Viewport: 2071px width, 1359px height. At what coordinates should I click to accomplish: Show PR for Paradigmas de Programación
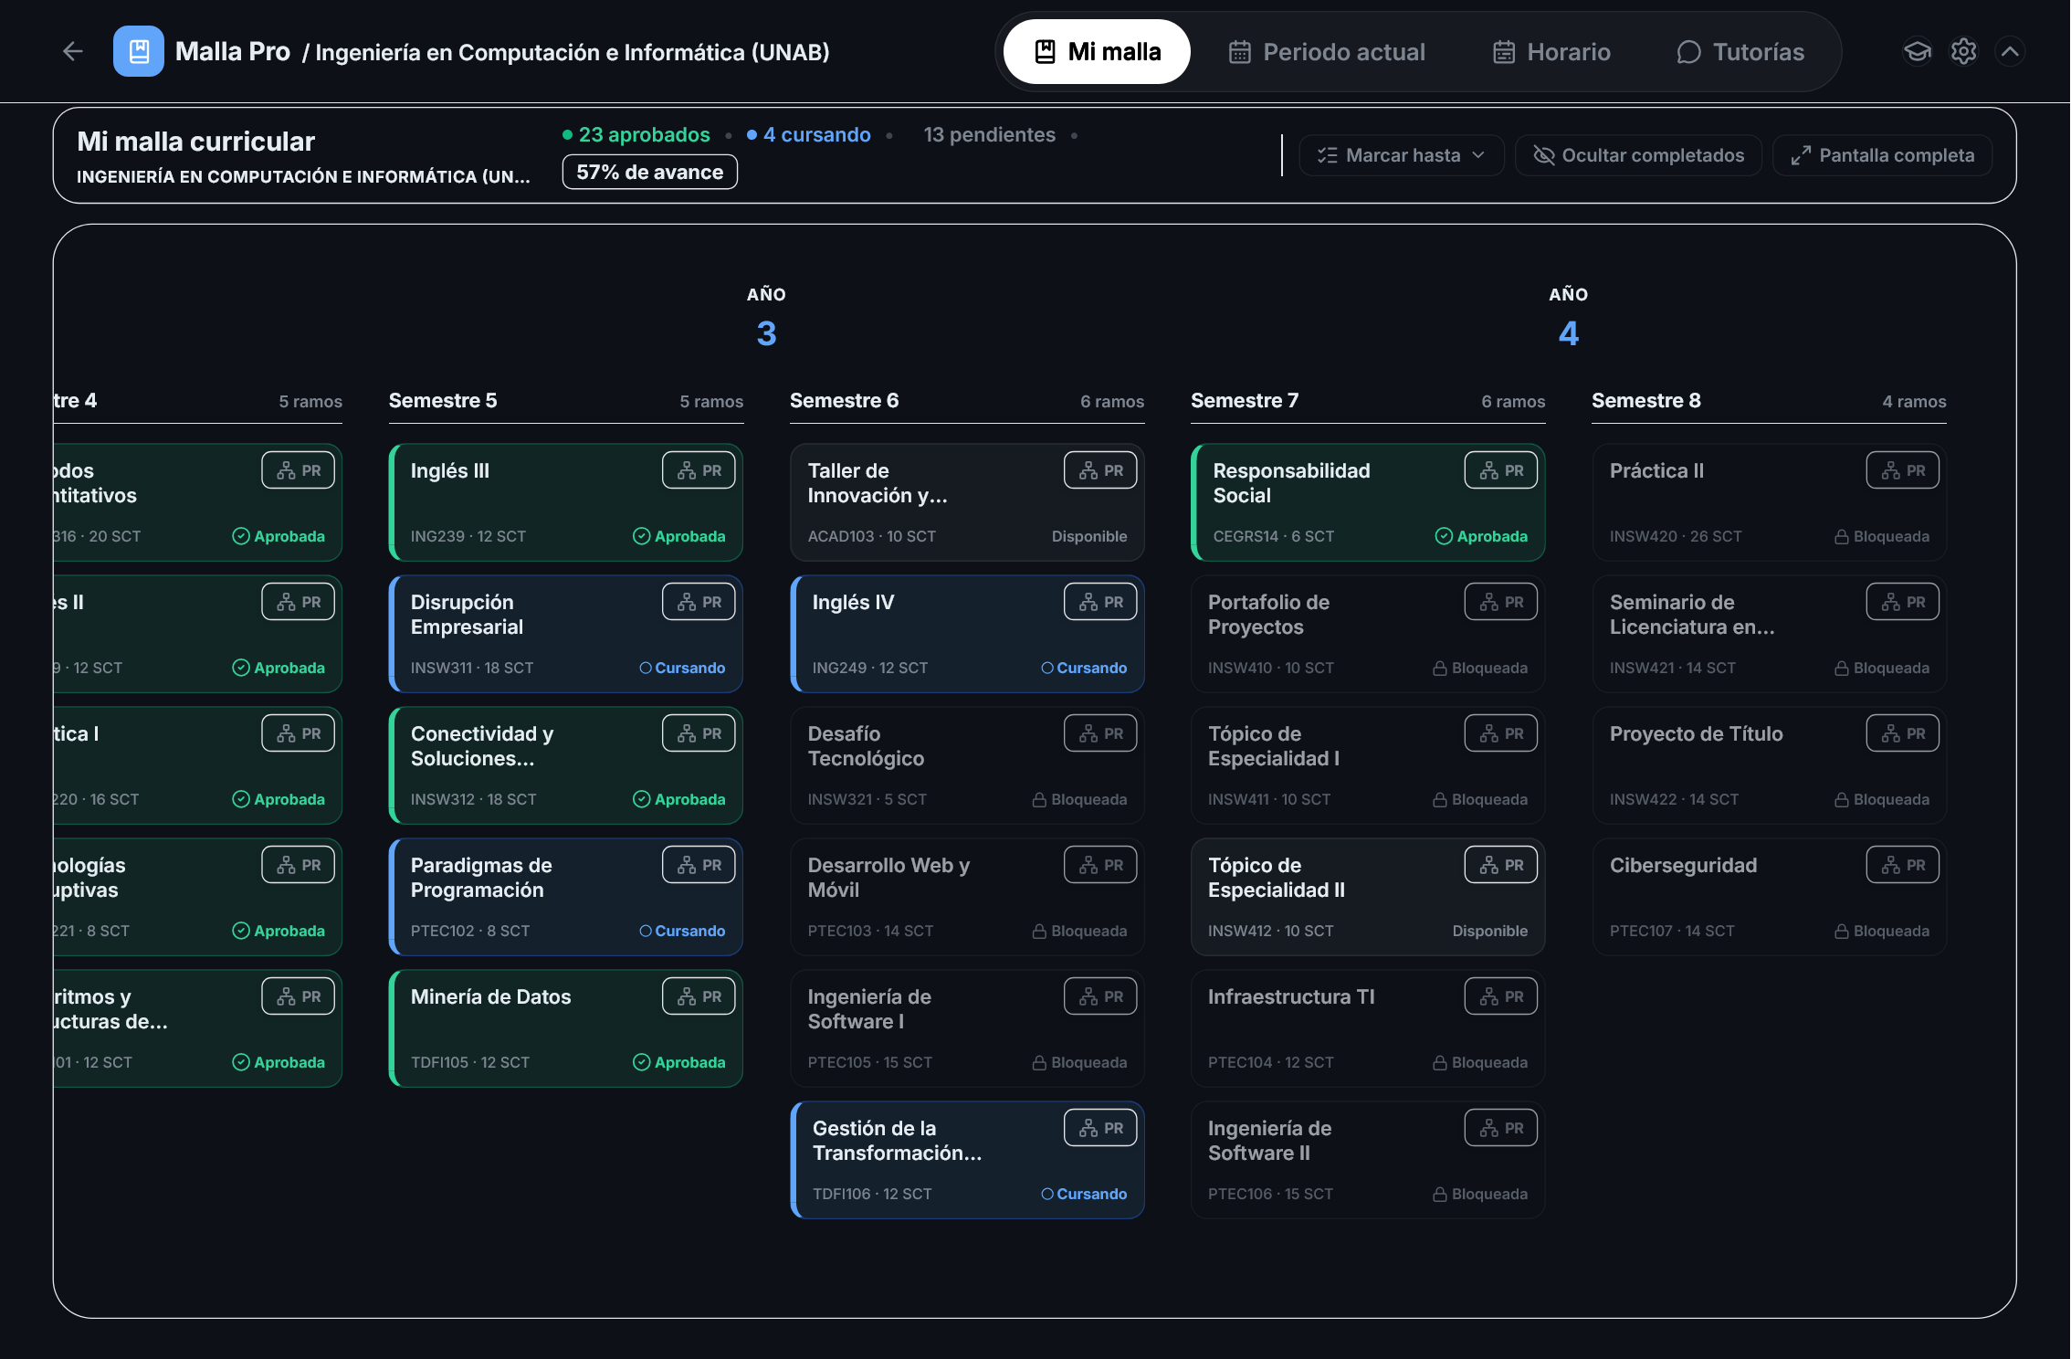click(699, 865)
